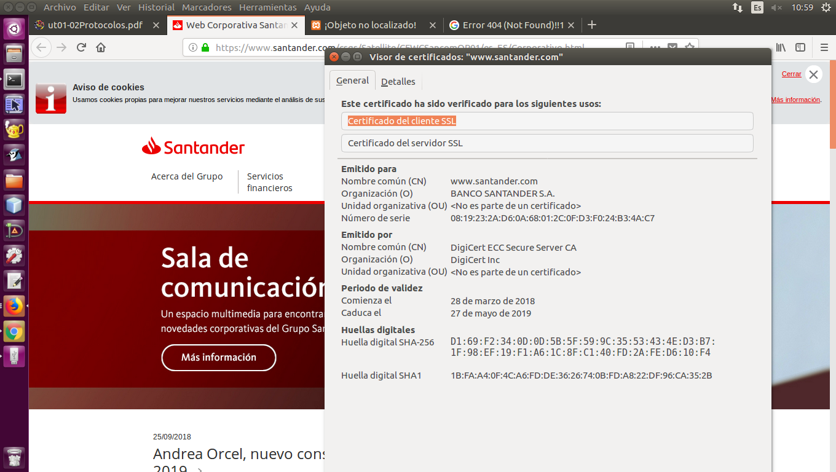The image size is (836, 472).
Task: Close the ¡Objeto no localizado! tab
Action: [x=433, y=25]
